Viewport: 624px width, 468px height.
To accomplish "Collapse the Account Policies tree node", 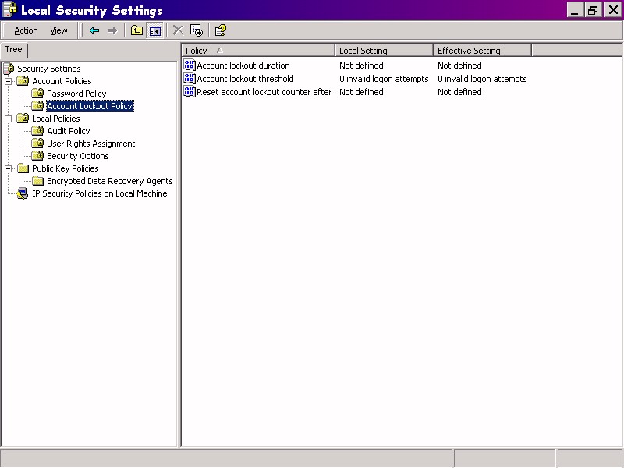I will click(x=9, y=81).
